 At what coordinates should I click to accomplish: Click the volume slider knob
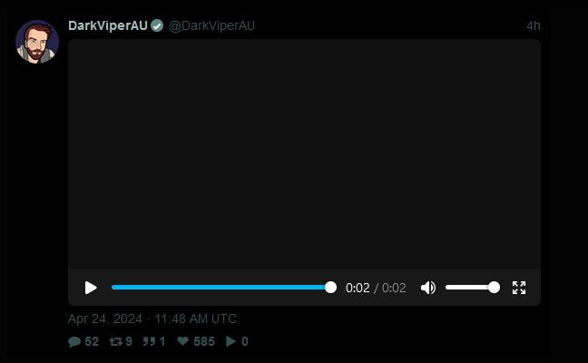(x=494, y=288)
